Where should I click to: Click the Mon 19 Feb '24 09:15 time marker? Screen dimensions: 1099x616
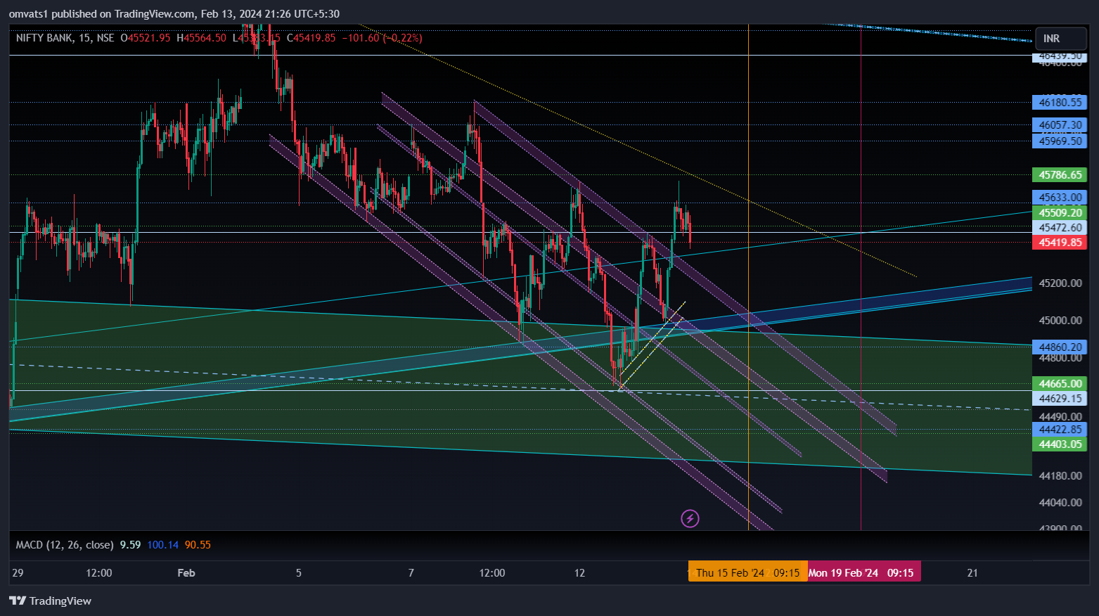tap(864, 573)
